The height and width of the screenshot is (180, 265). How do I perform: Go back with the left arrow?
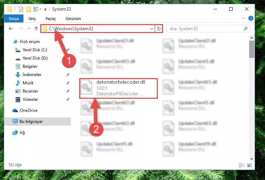coord(11,29)
